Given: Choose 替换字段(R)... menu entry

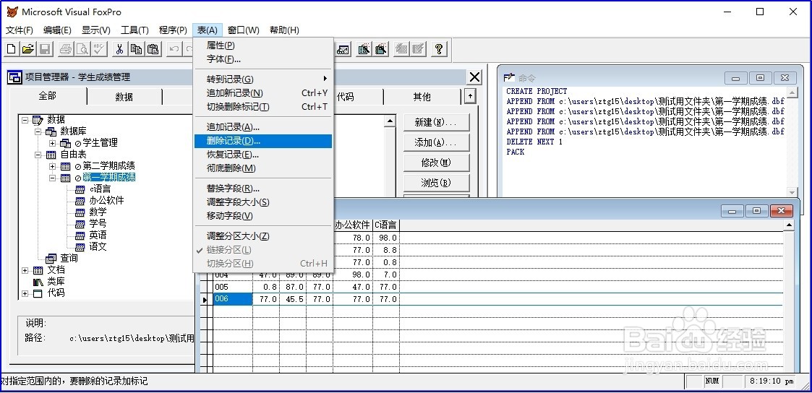Looking at the screenshot, I should (263, 189).
